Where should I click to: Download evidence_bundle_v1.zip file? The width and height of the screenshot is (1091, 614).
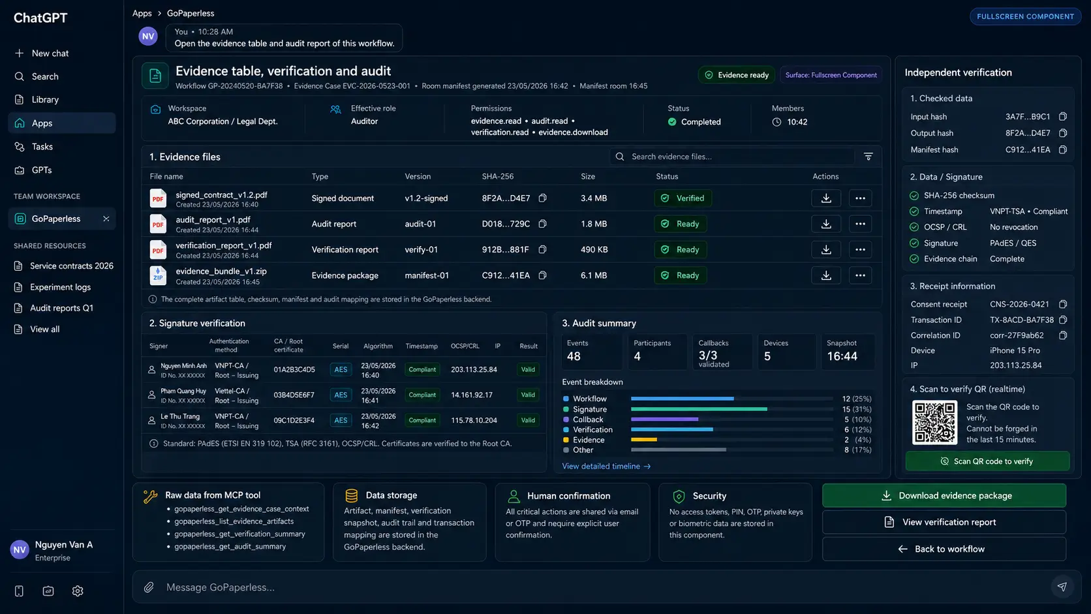pos(825,275)
